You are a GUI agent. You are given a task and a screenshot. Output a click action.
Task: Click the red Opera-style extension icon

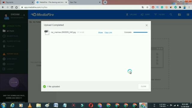[x=153, y=7]
